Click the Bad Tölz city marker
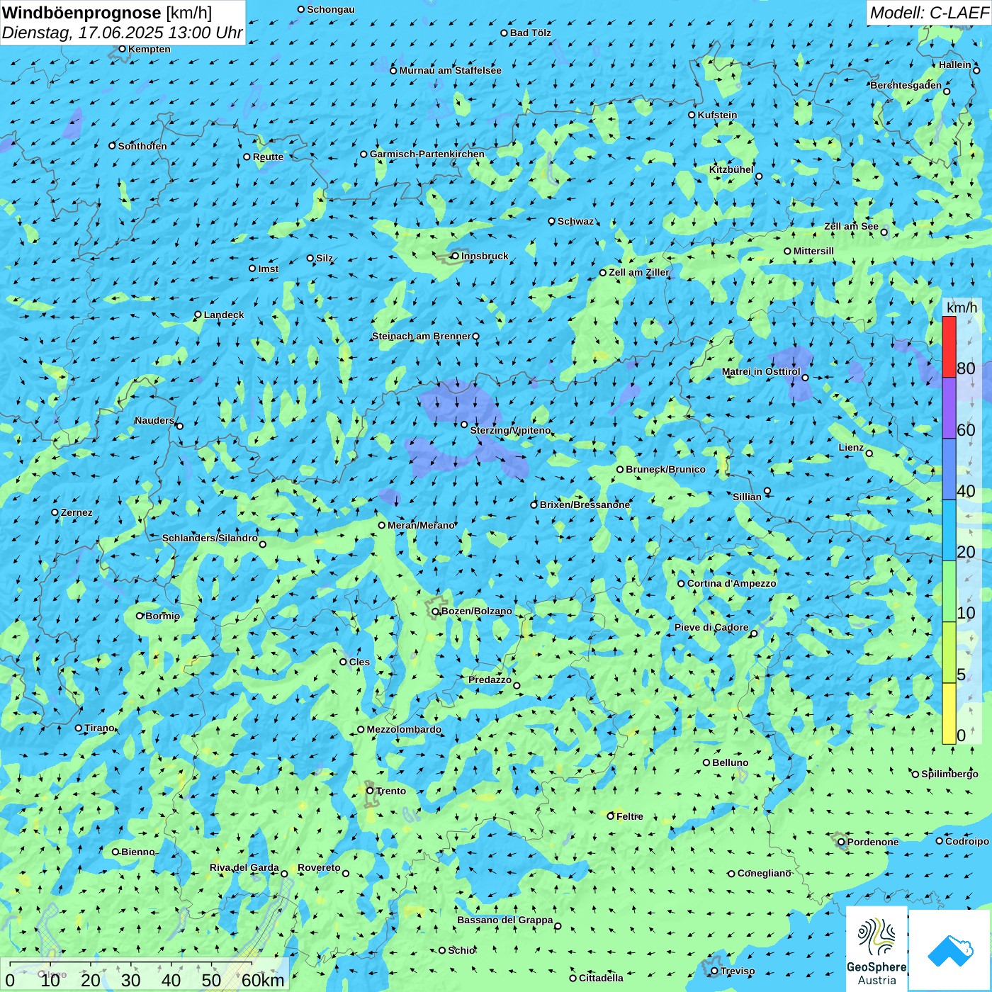 coord(505,33)
